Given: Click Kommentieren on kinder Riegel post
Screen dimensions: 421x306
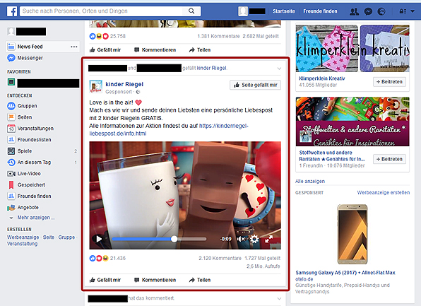Looking at the screenshot, I should pos(155,280).
